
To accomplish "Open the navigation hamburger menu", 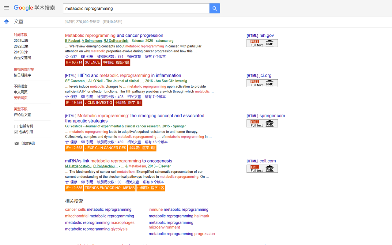I will click(6, 8).
